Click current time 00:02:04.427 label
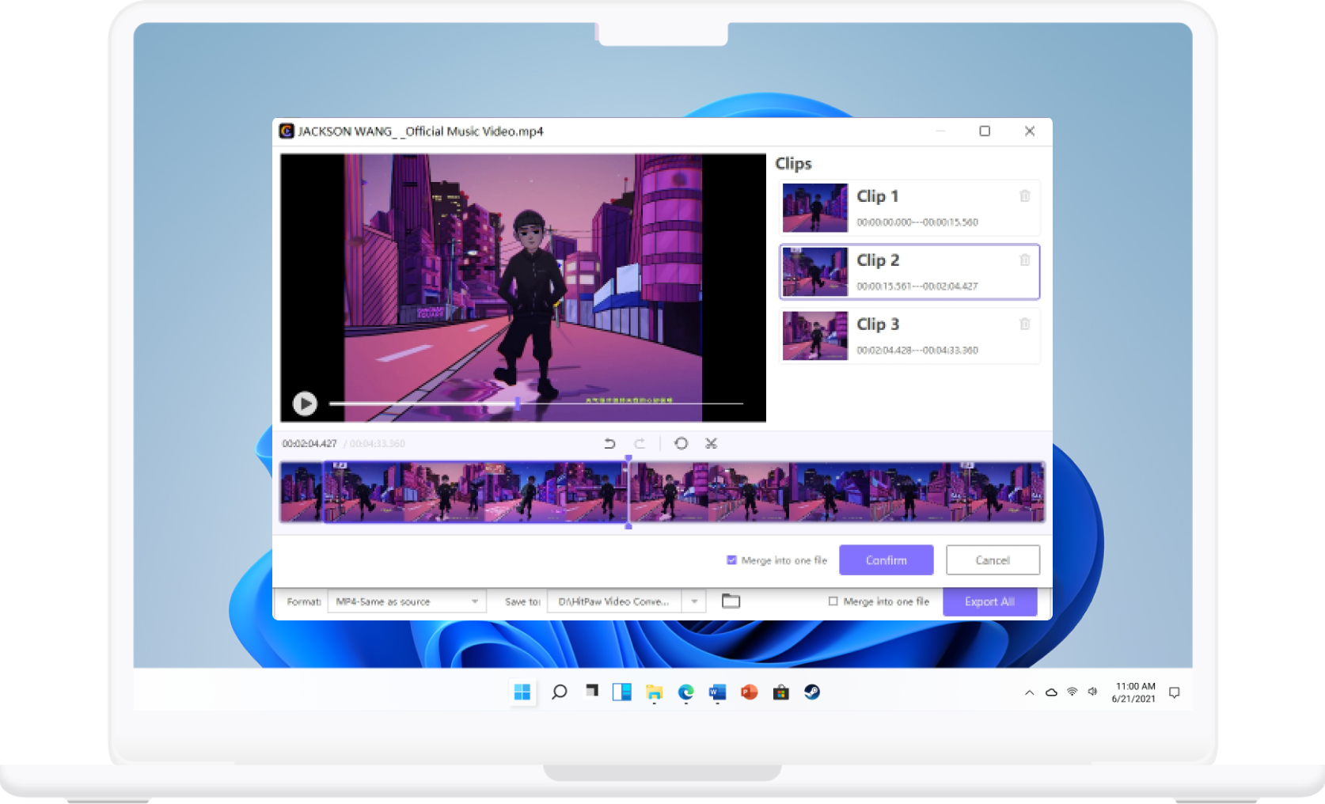Screen dimensions: 1325x804 point(309,443)
